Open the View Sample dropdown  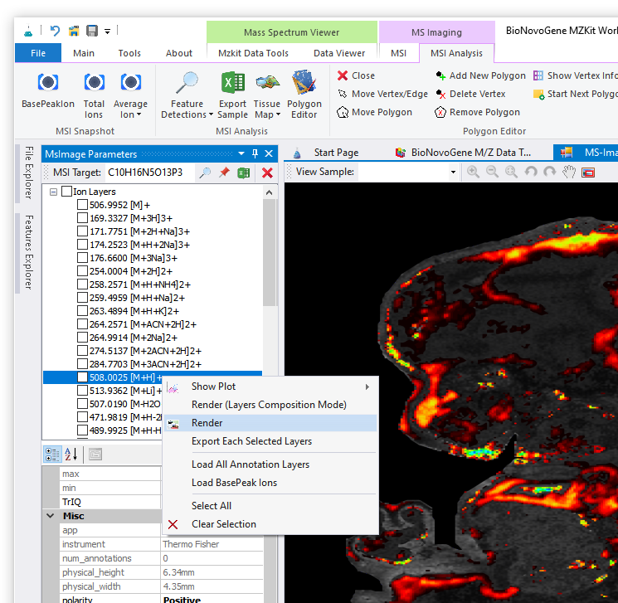click(x=453, y=172)
